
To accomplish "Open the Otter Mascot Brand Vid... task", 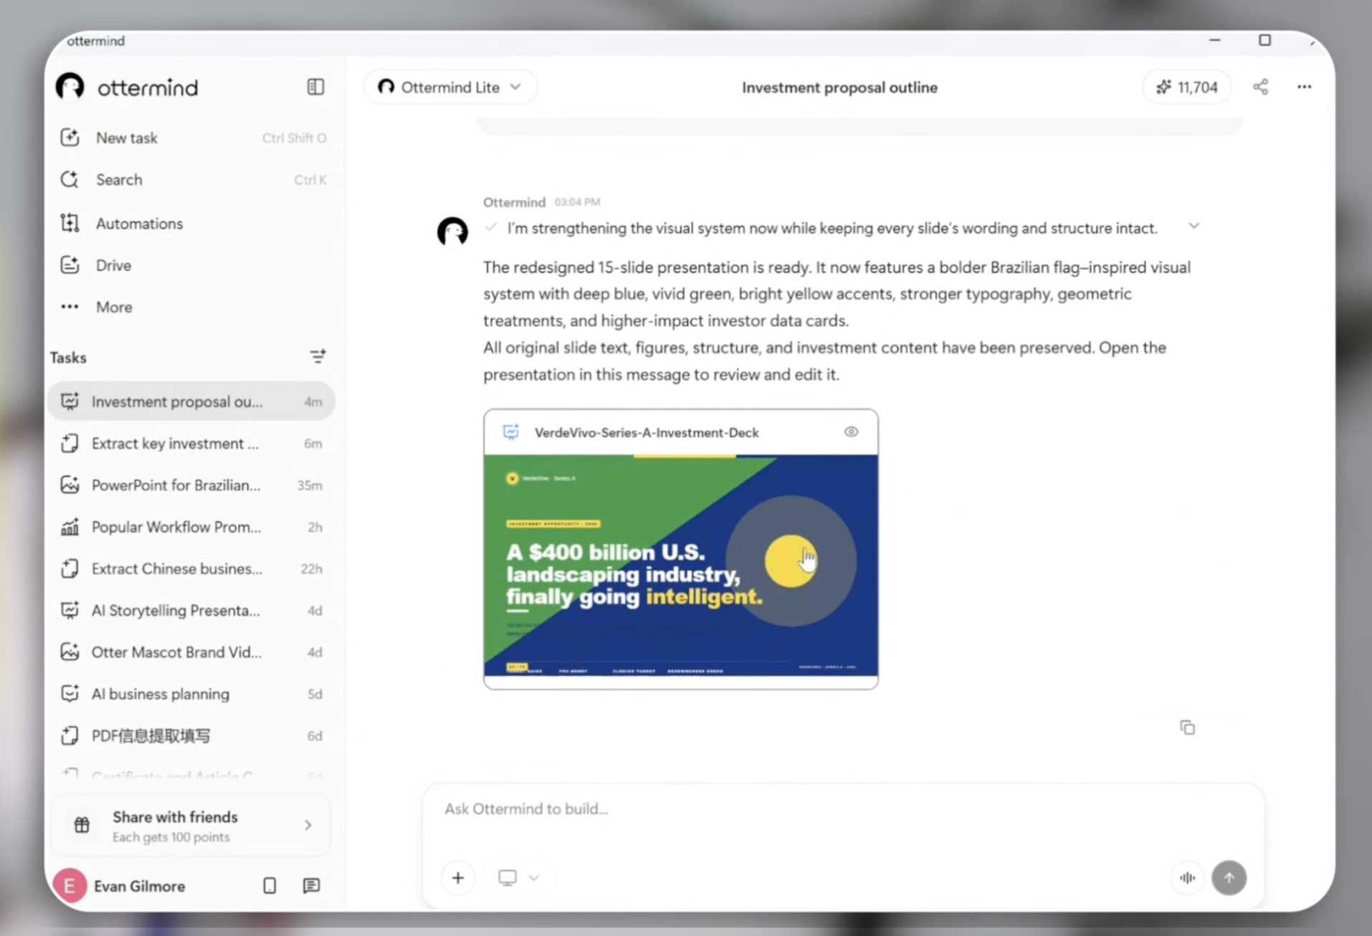I will point(191,652).
